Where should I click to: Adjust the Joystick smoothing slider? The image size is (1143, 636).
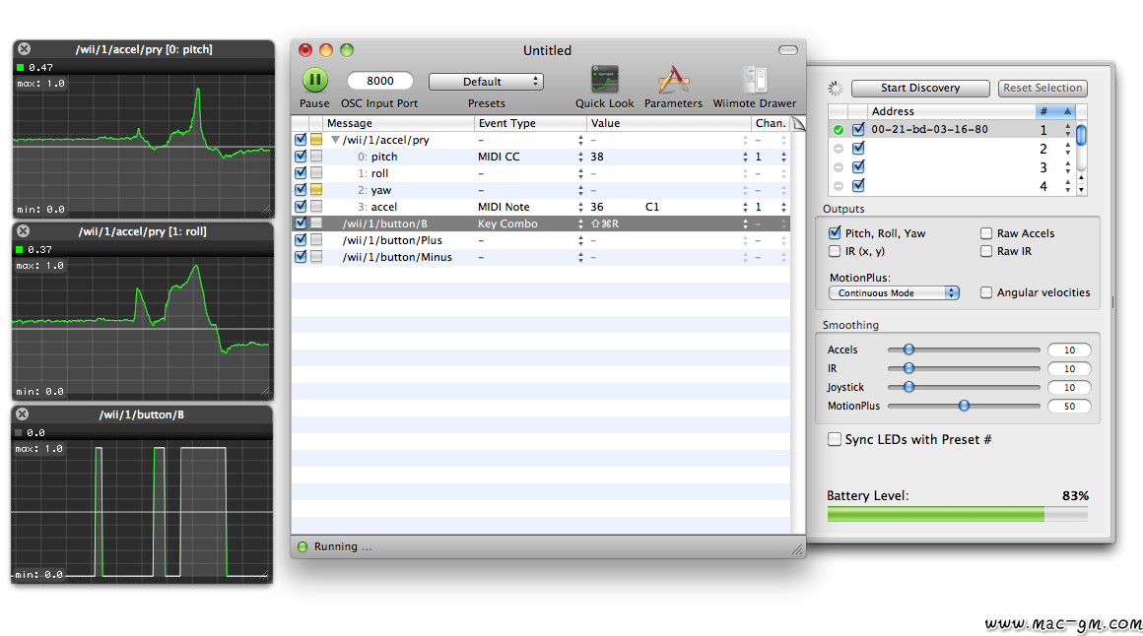[x=909, y=387]
